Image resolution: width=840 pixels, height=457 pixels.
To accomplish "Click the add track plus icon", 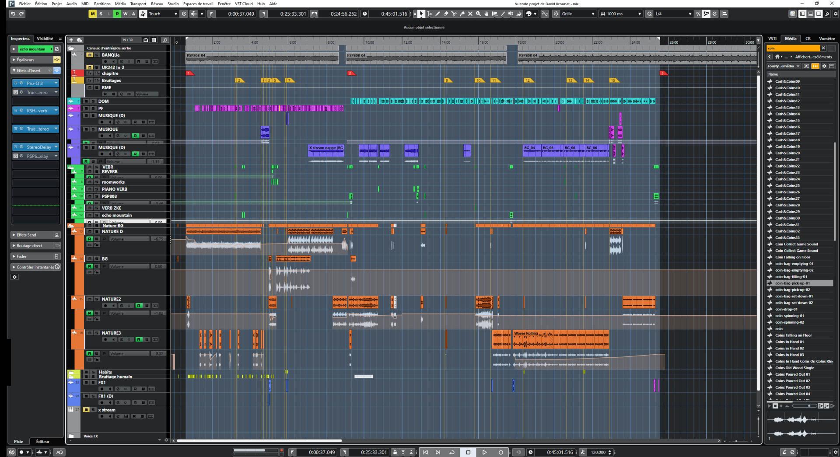I will [x=71, y=40].
